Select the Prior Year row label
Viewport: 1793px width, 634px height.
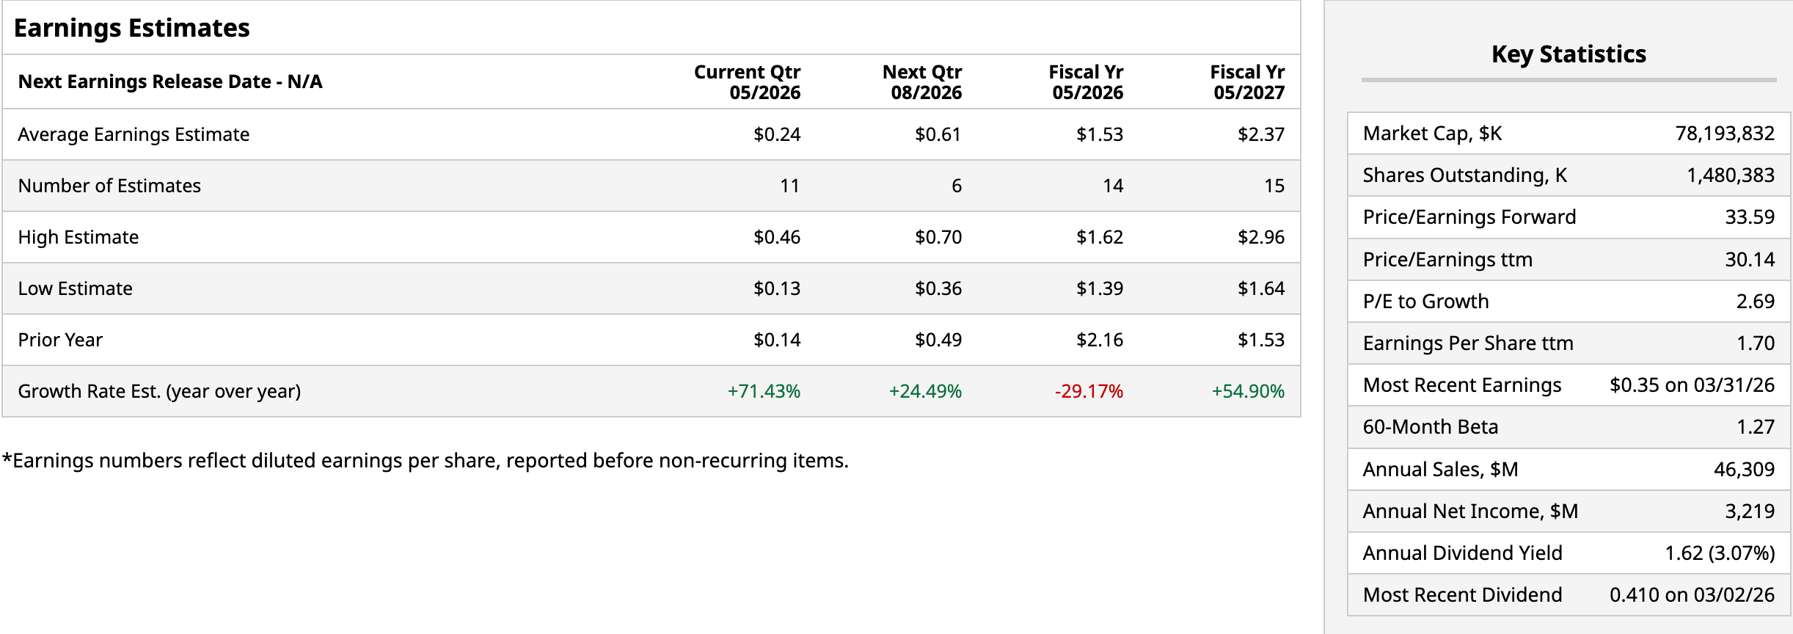[x=60, y=340]
